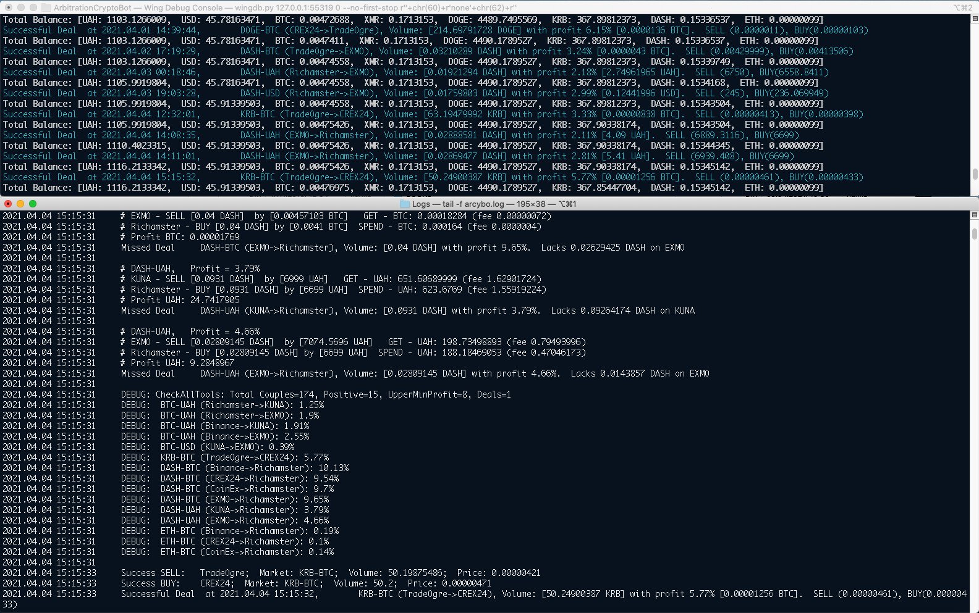Screen dimensions: 979x613
Task: Close the Logs tail window with the red button
Action: (8, 204)
